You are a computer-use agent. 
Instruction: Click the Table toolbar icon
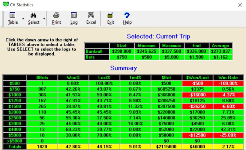point(13,15)
